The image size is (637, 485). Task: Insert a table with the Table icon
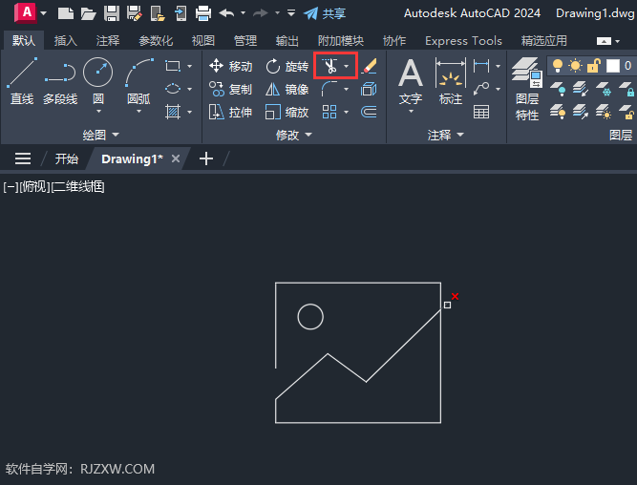pos(481,112)
